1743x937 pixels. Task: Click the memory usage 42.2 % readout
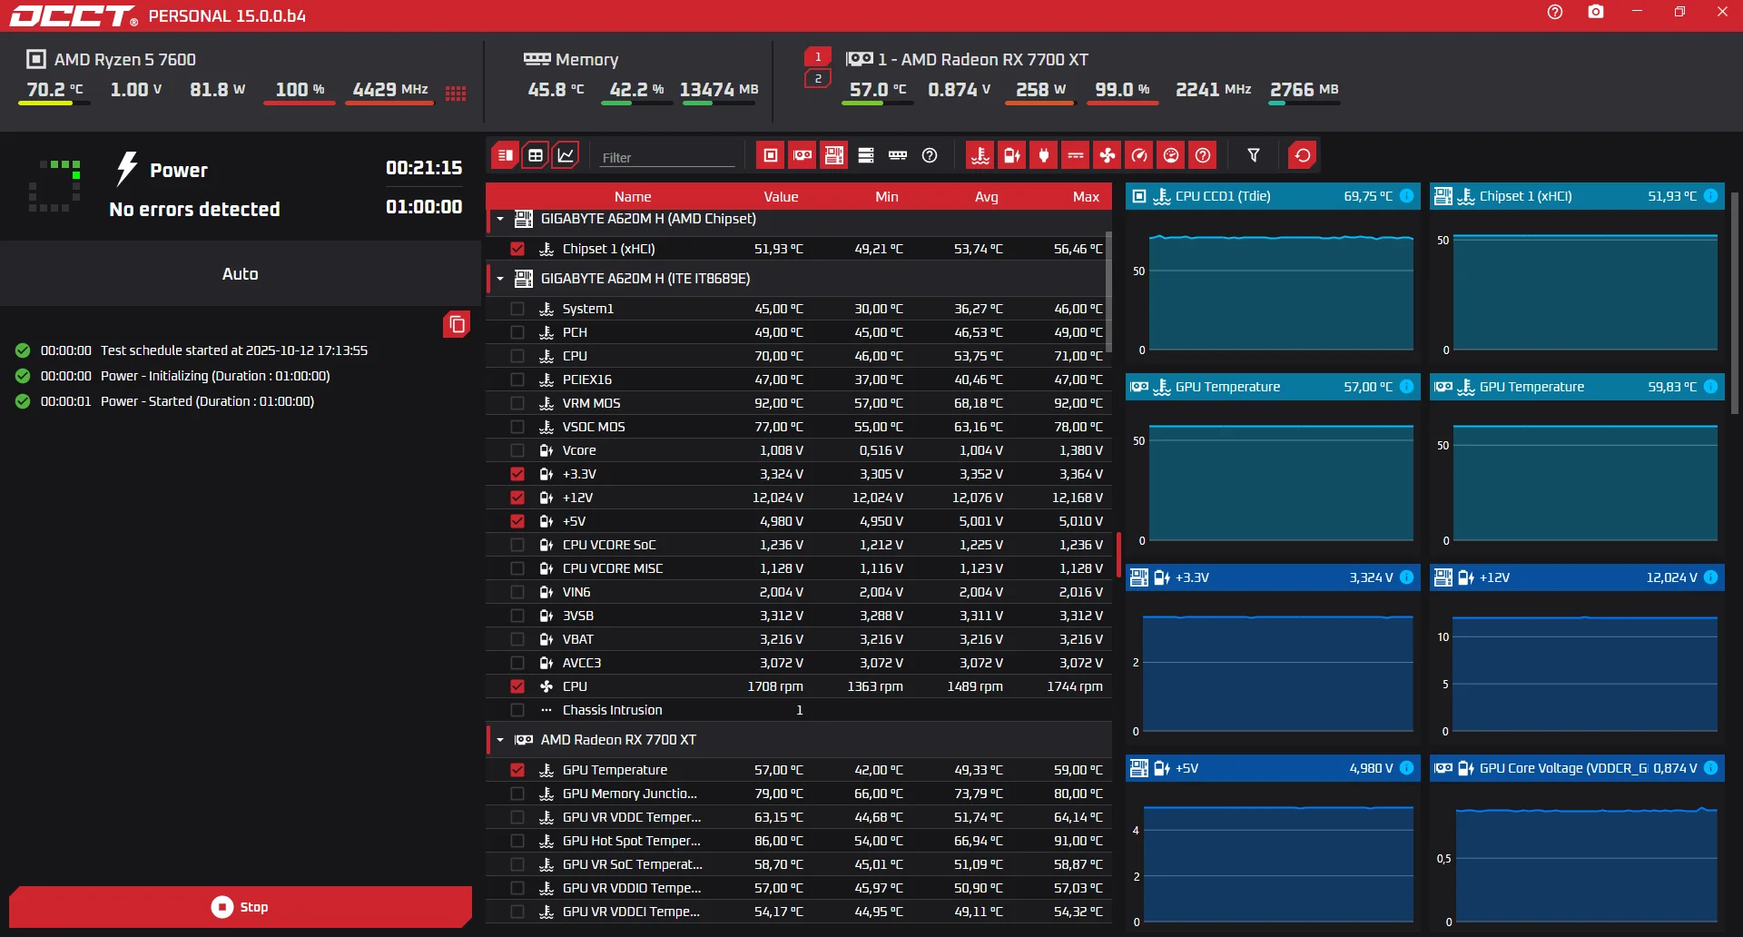(x=636, y=90)
